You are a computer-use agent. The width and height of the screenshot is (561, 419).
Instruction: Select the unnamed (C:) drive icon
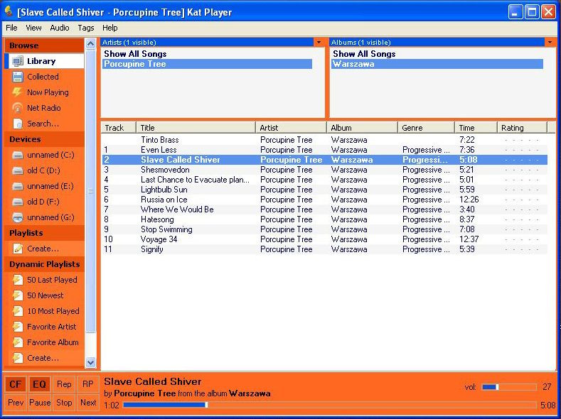pyautogui.click(x=18, y=155)
